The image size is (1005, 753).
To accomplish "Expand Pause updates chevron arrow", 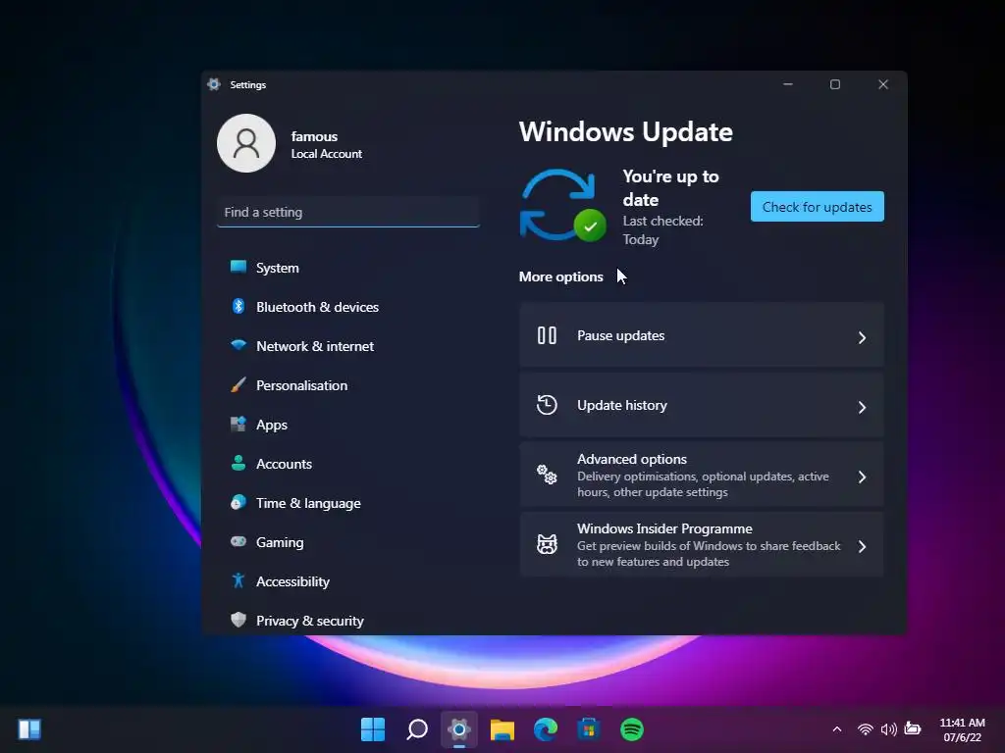I will coord(862,337).
